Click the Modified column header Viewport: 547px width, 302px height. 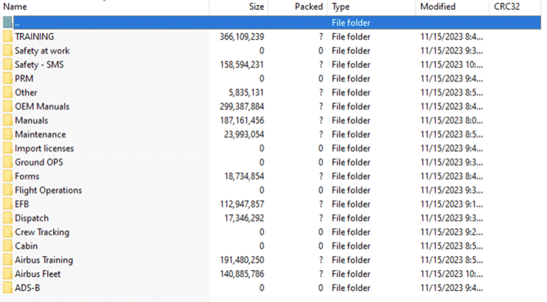[x=438, y=6]
